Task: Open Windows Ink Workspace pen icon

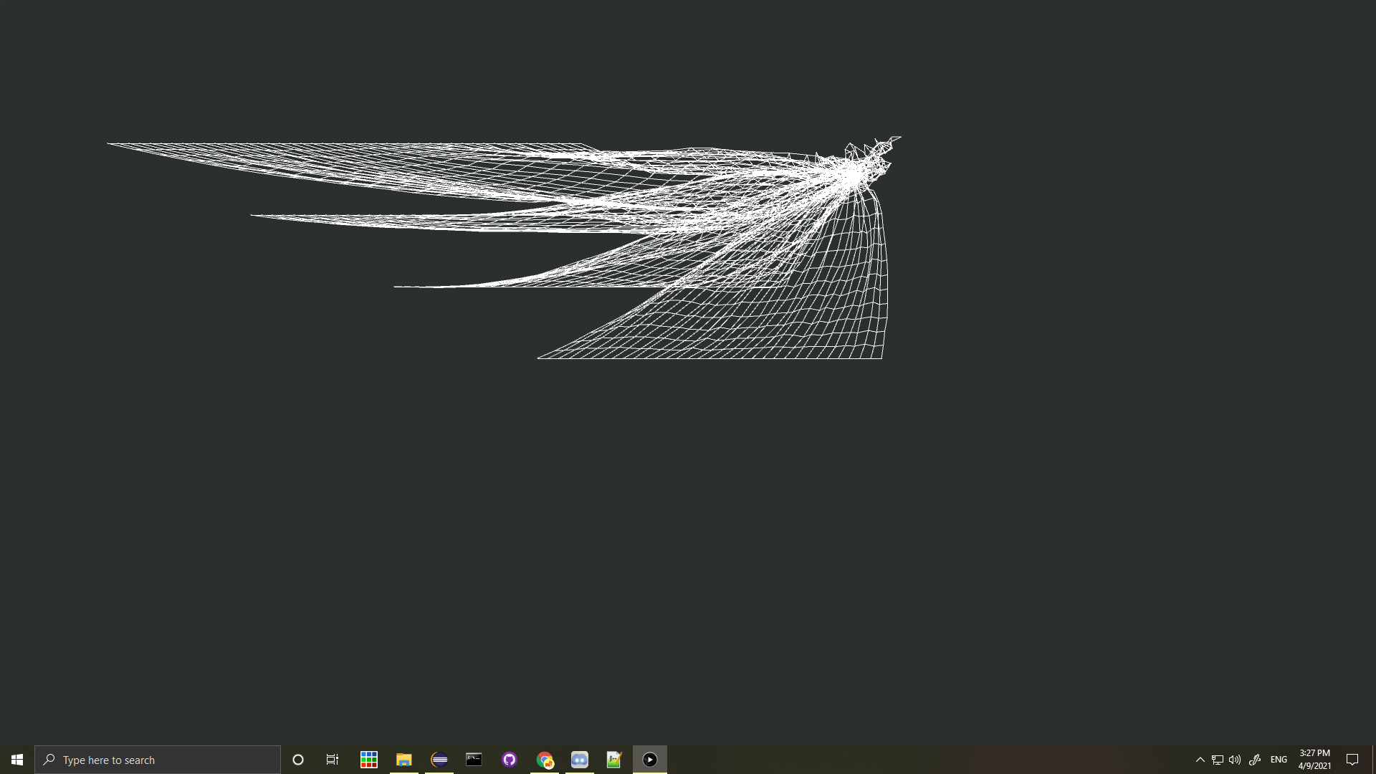Action: point(1255,760)
